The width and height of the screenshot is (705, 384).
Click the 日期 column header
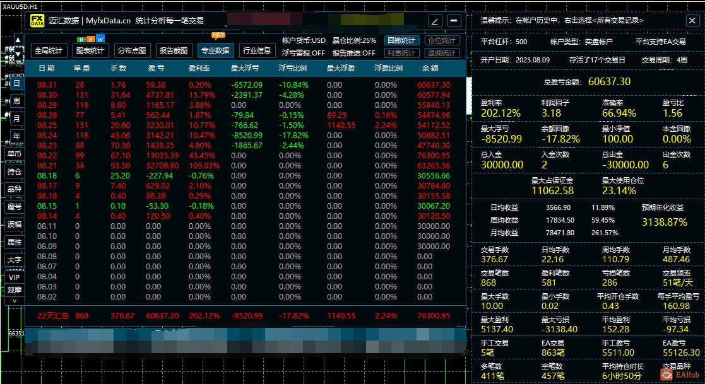tap(46, 68)
